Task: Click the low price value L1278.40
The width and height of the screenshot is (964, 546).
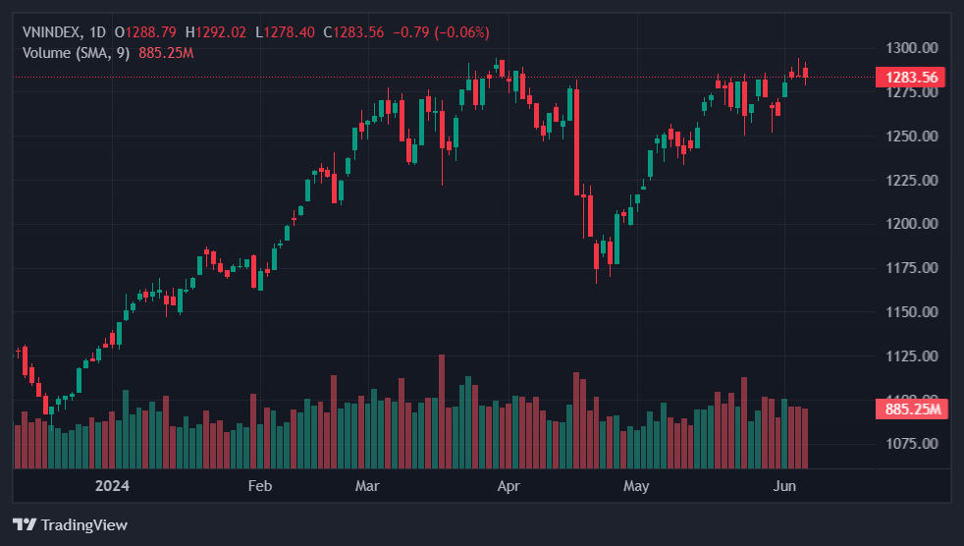Action: (x=285, y=32)
